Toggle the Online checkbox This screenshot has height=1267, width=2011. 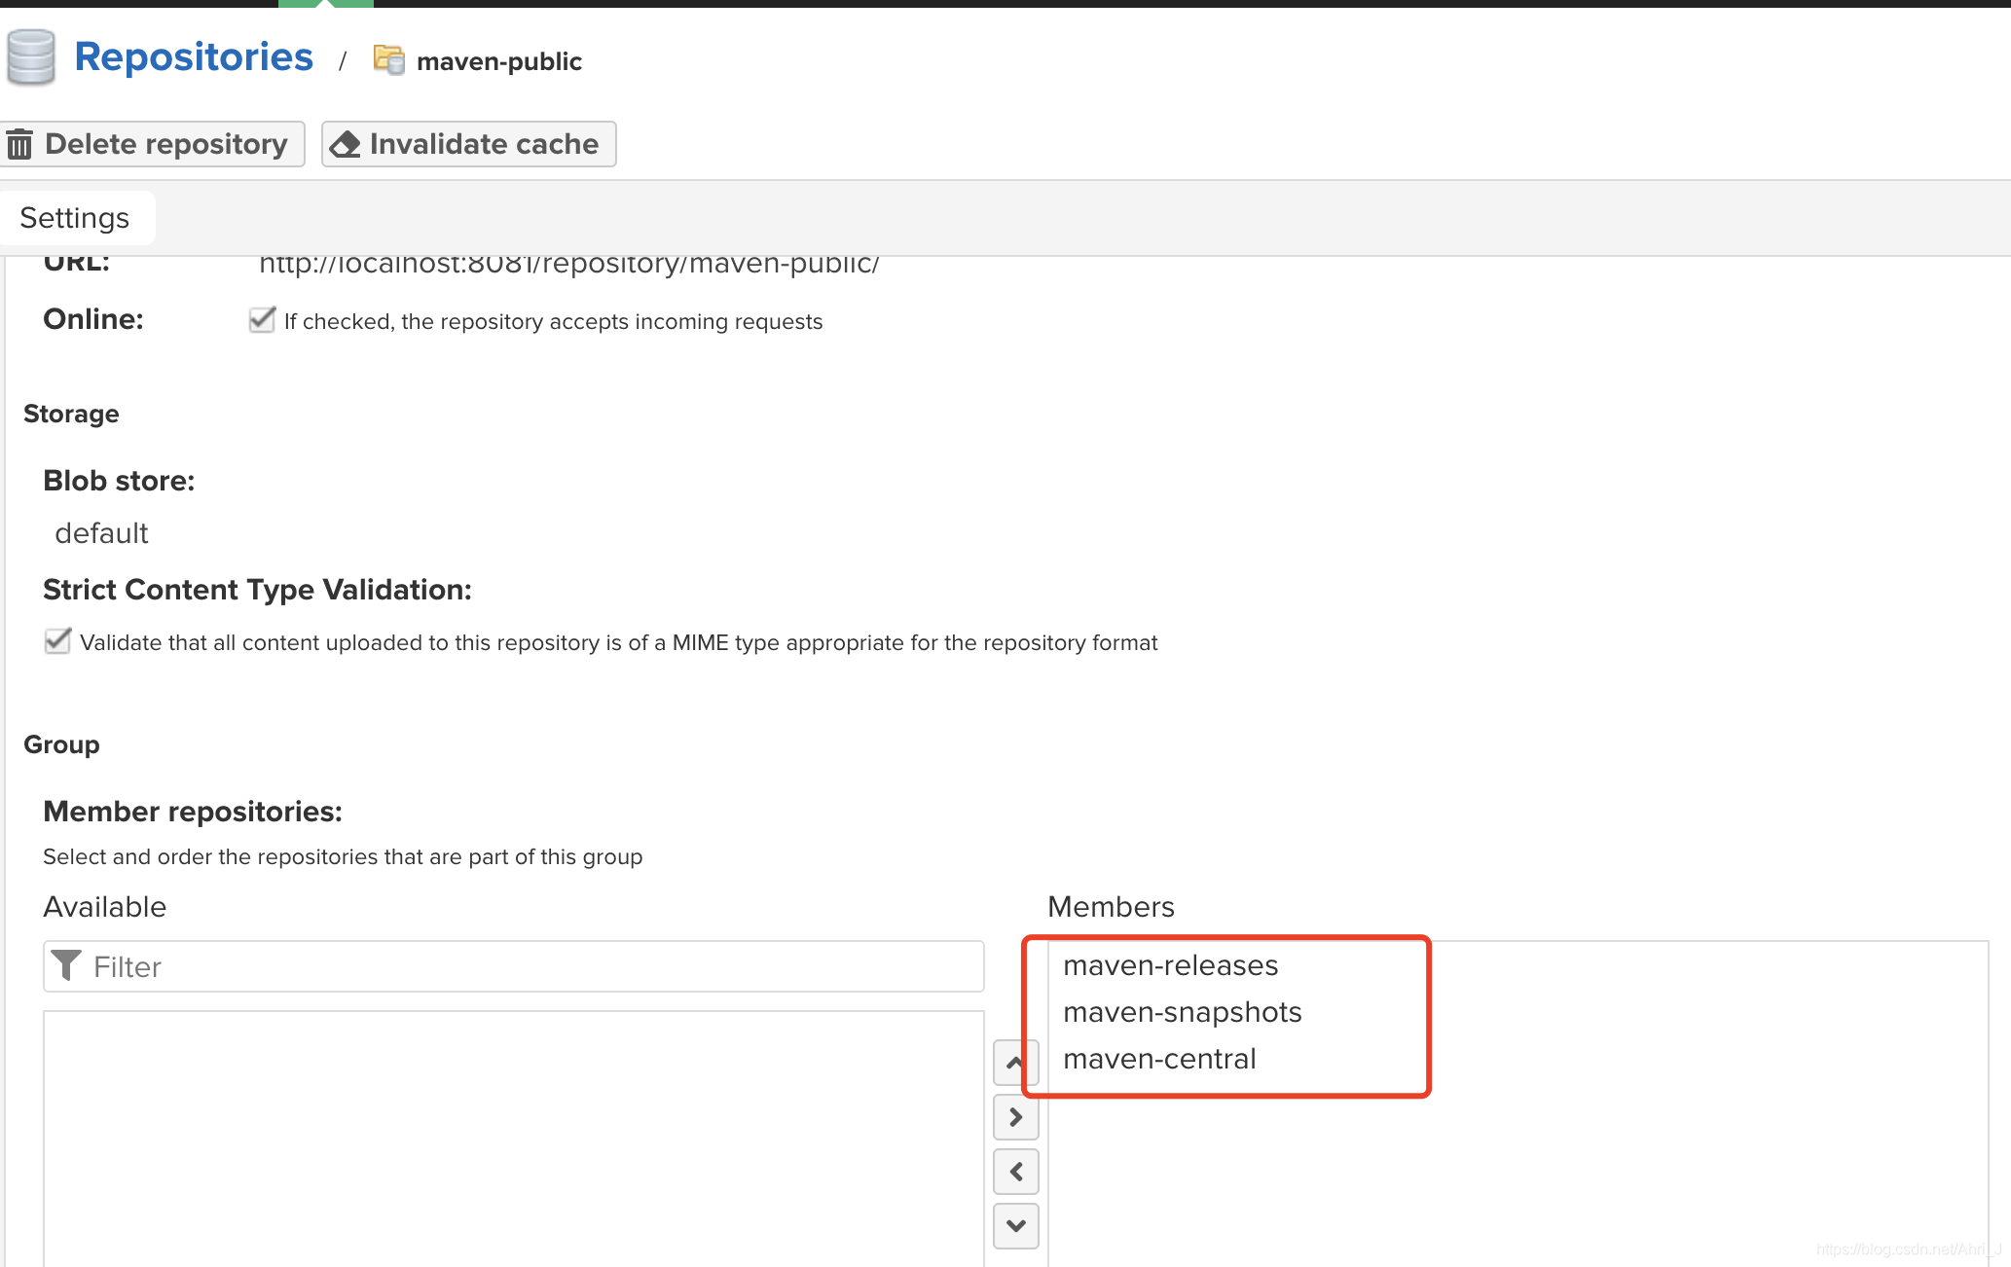(x=262, y=320)
